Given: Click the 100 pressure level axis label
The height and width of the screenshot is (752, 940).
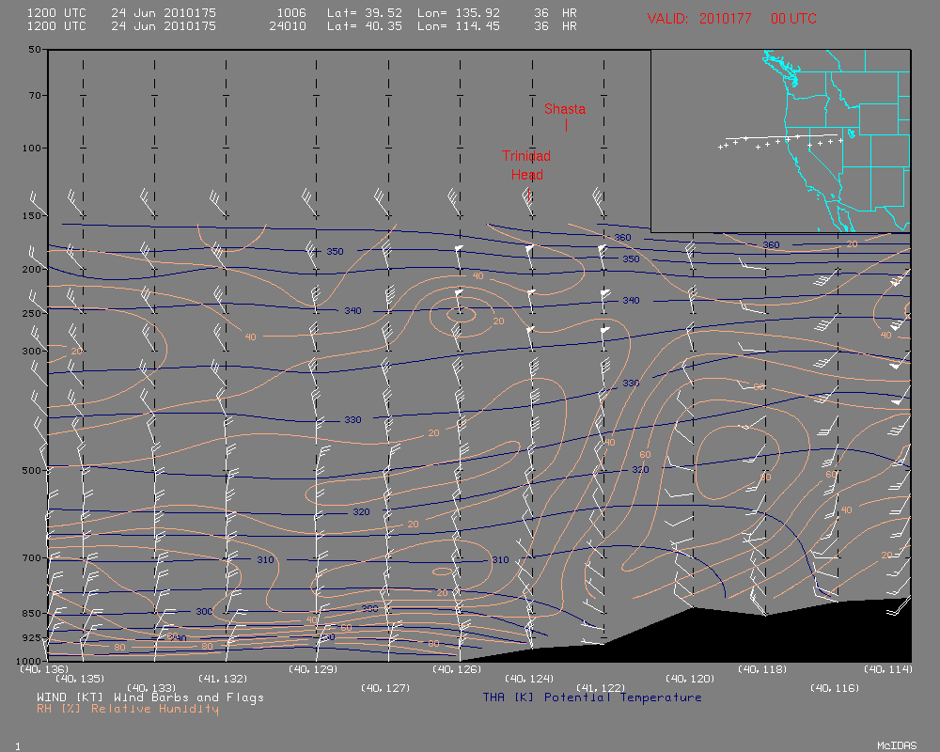Looking at the screenshot, I should tap(32, 149).
